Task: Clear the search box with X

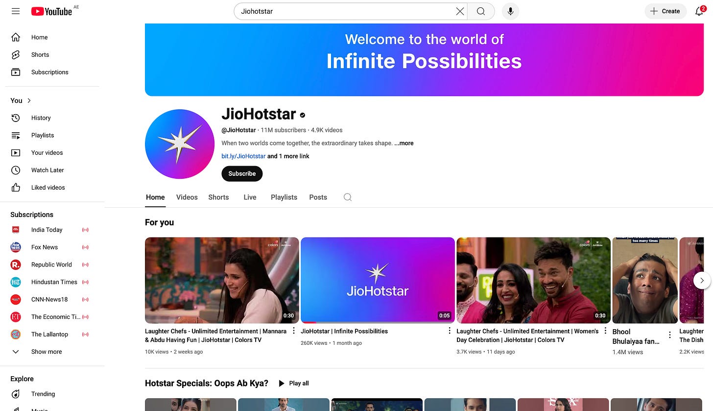Action: 460,11
